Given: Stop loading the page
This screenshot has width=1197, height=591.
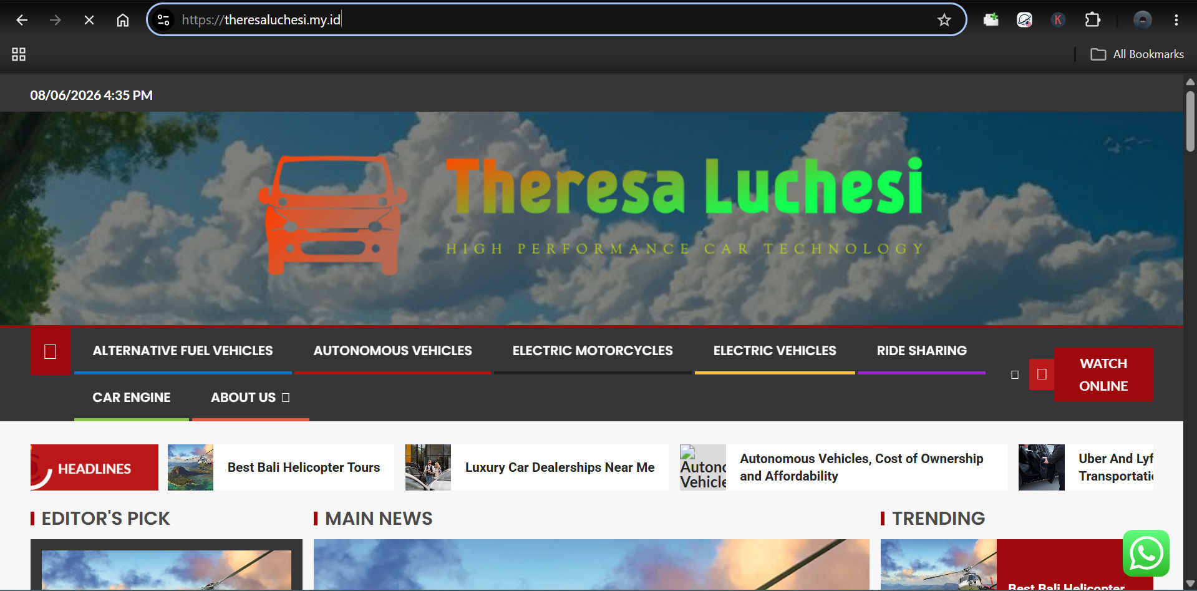Looking at the screenshot, I should tap(89, 20).
